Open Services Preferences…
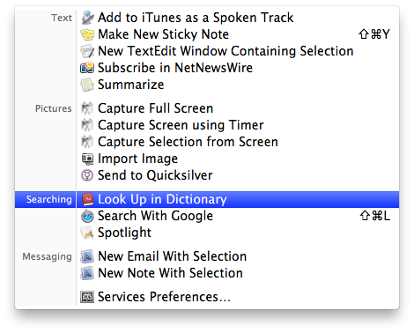The image size is (414, 333). (207, 297)
